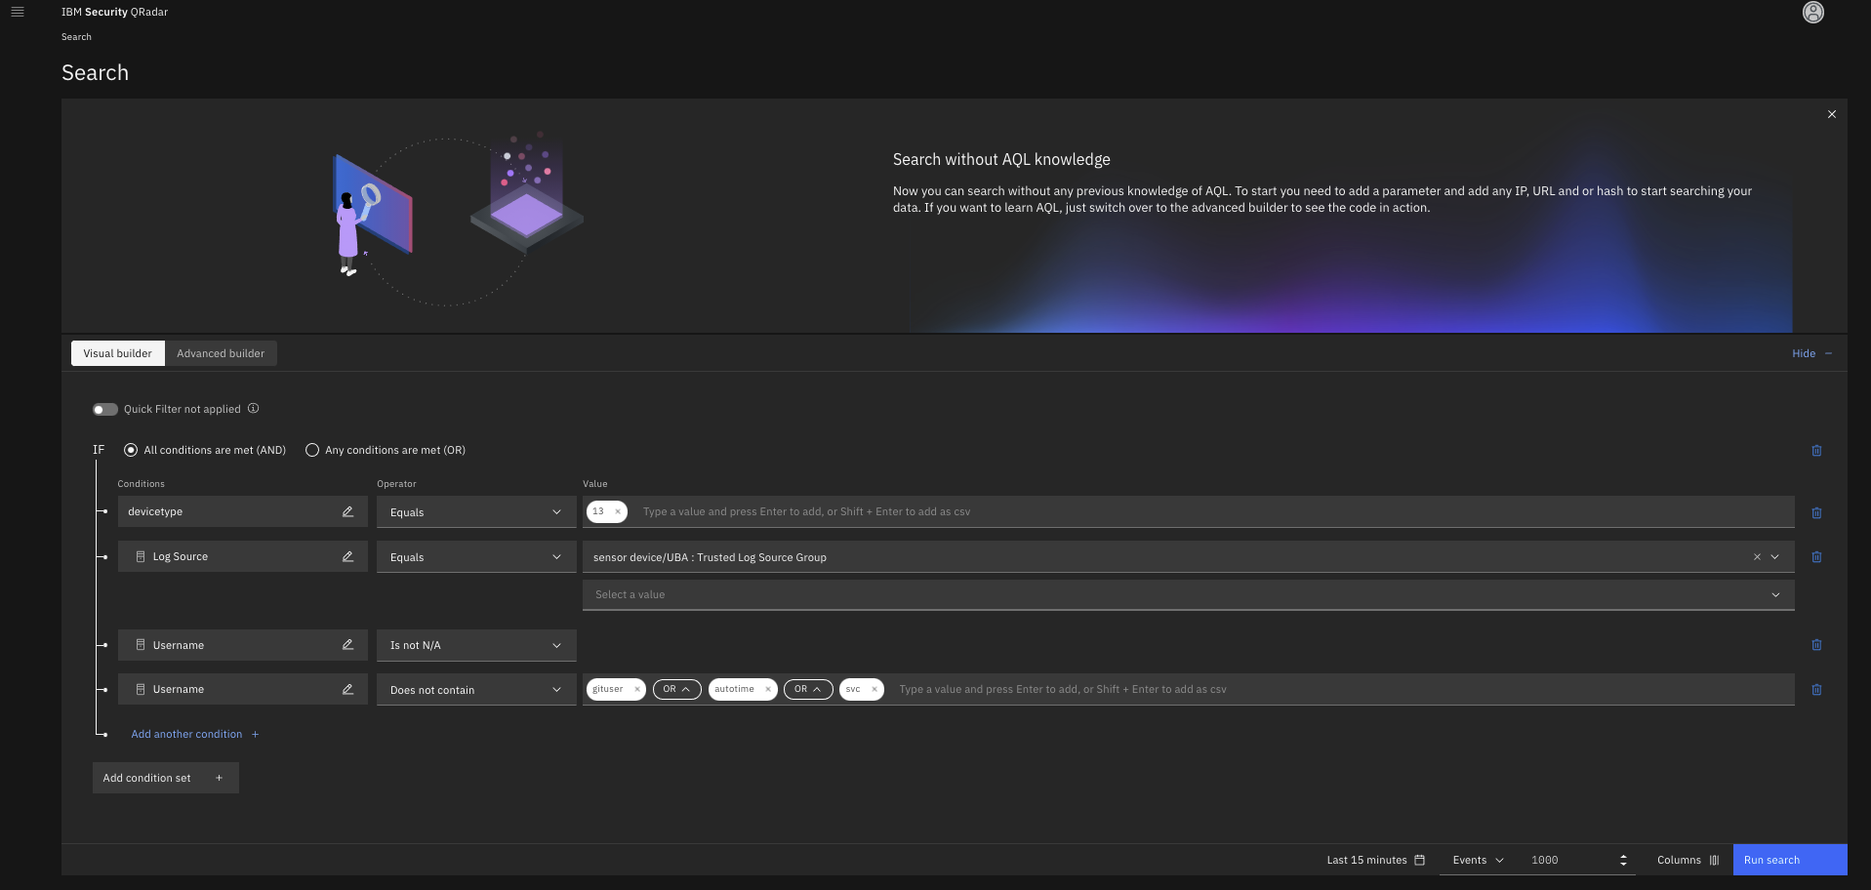This screenshot has width=1871, height=890.
Task: Delete the Log Source condition using its trash icon
Action: pyautogui.click(x=1816, y=556)
